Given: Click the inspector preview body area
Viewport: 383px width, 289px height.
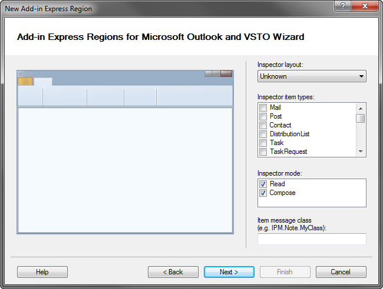Looking at the screenshot, I should coord(125,170).
